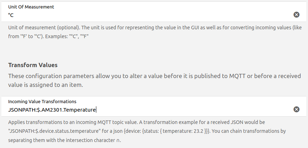Viewport: 308px width, 148px height.
Task: Click the "Incoming Value Transformations" field label
Action: [42, 102]
